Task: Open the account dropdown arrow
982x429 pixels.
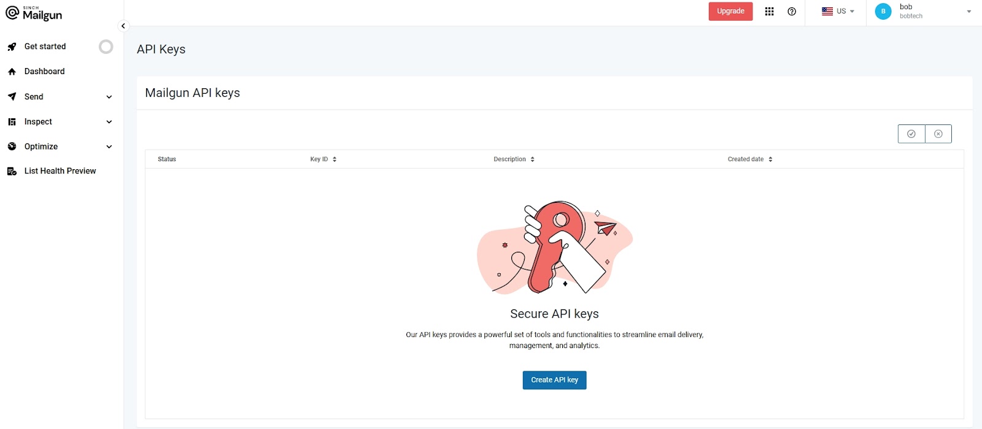Action: tap(968, 12)
